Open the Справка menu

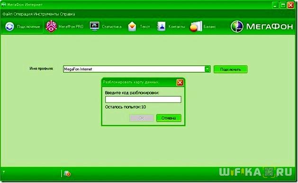pyautogui.click(x=67, y=14)
